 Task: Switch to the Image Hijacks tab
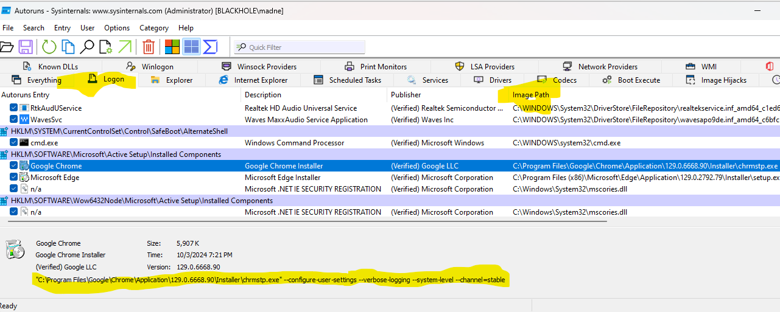[715, 80]
